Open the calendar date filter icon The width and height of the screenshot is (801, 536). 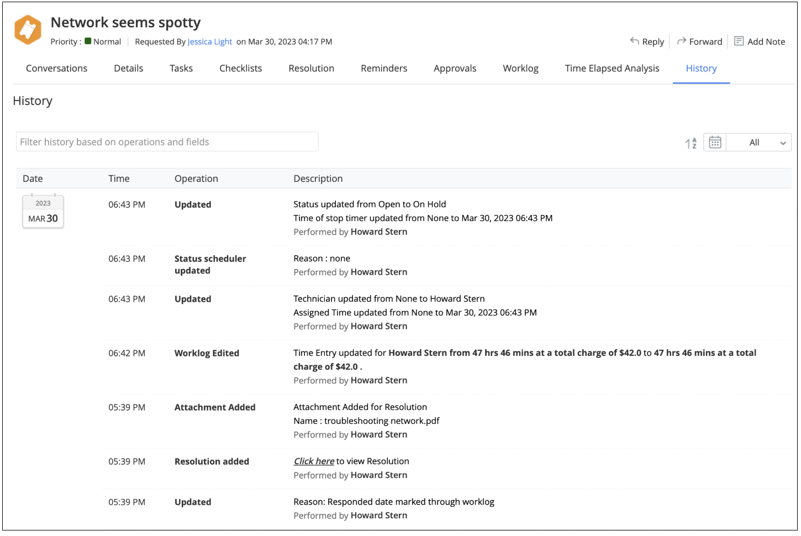[715, 143]
